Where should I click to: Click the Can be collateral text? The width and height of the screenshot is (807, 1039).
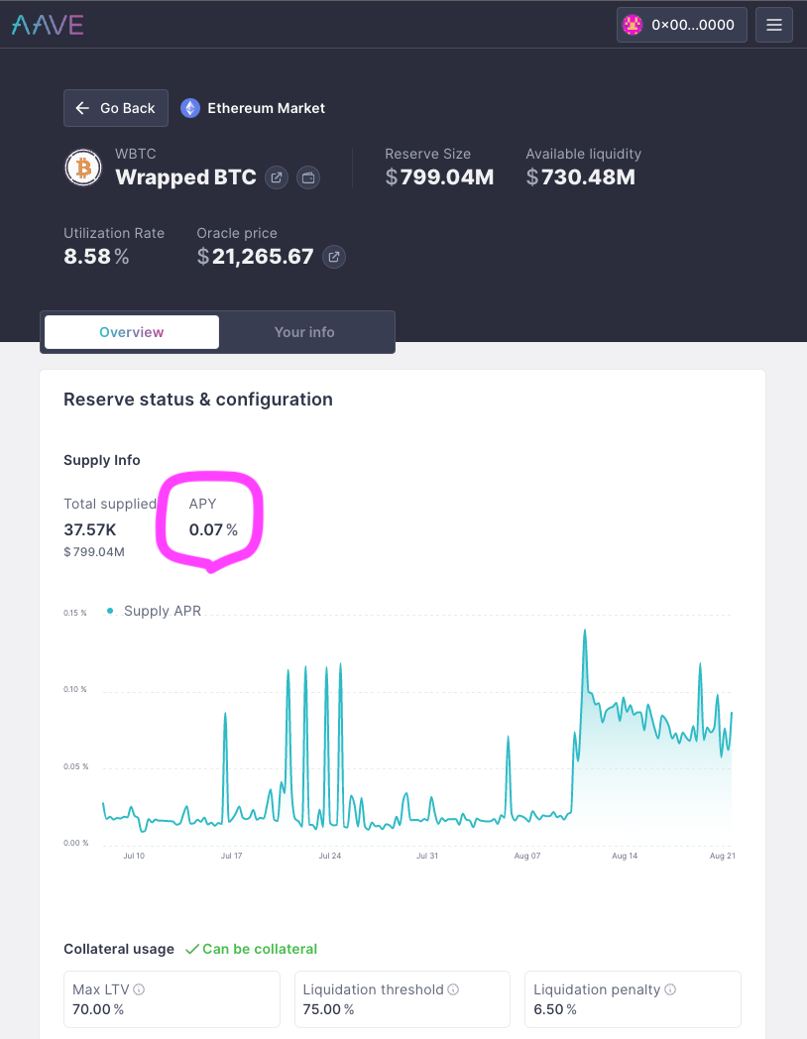click(260, 949)
